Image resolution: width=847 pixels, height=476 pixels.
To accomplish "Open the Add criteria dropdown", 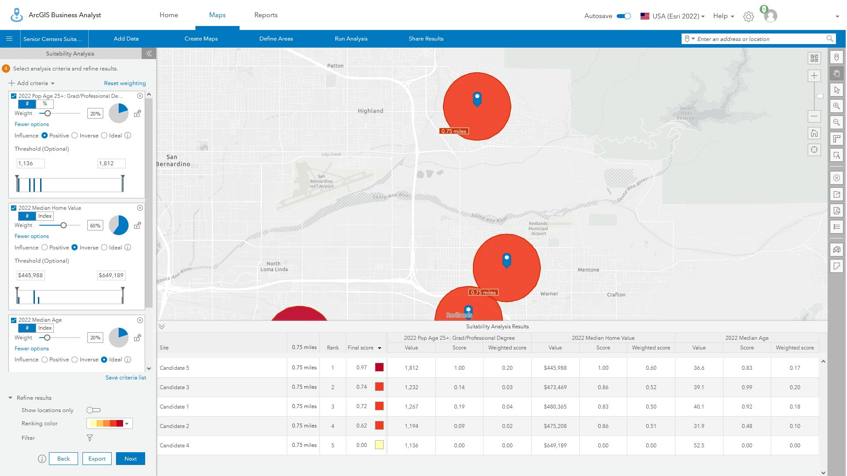I will click(31, 83).
